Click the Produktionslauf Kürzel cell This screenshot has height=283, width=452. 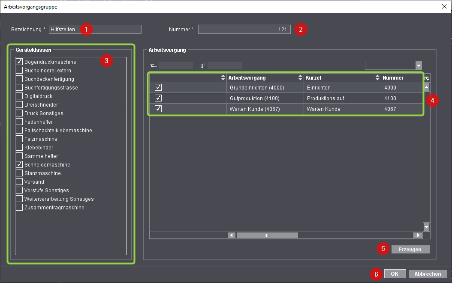point(343,98)
